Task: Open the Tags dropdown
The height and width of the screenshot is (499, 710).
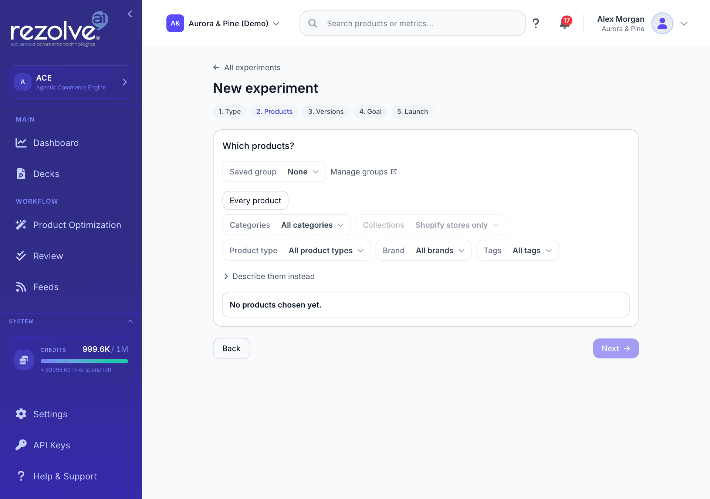Action: coord(517,250)
